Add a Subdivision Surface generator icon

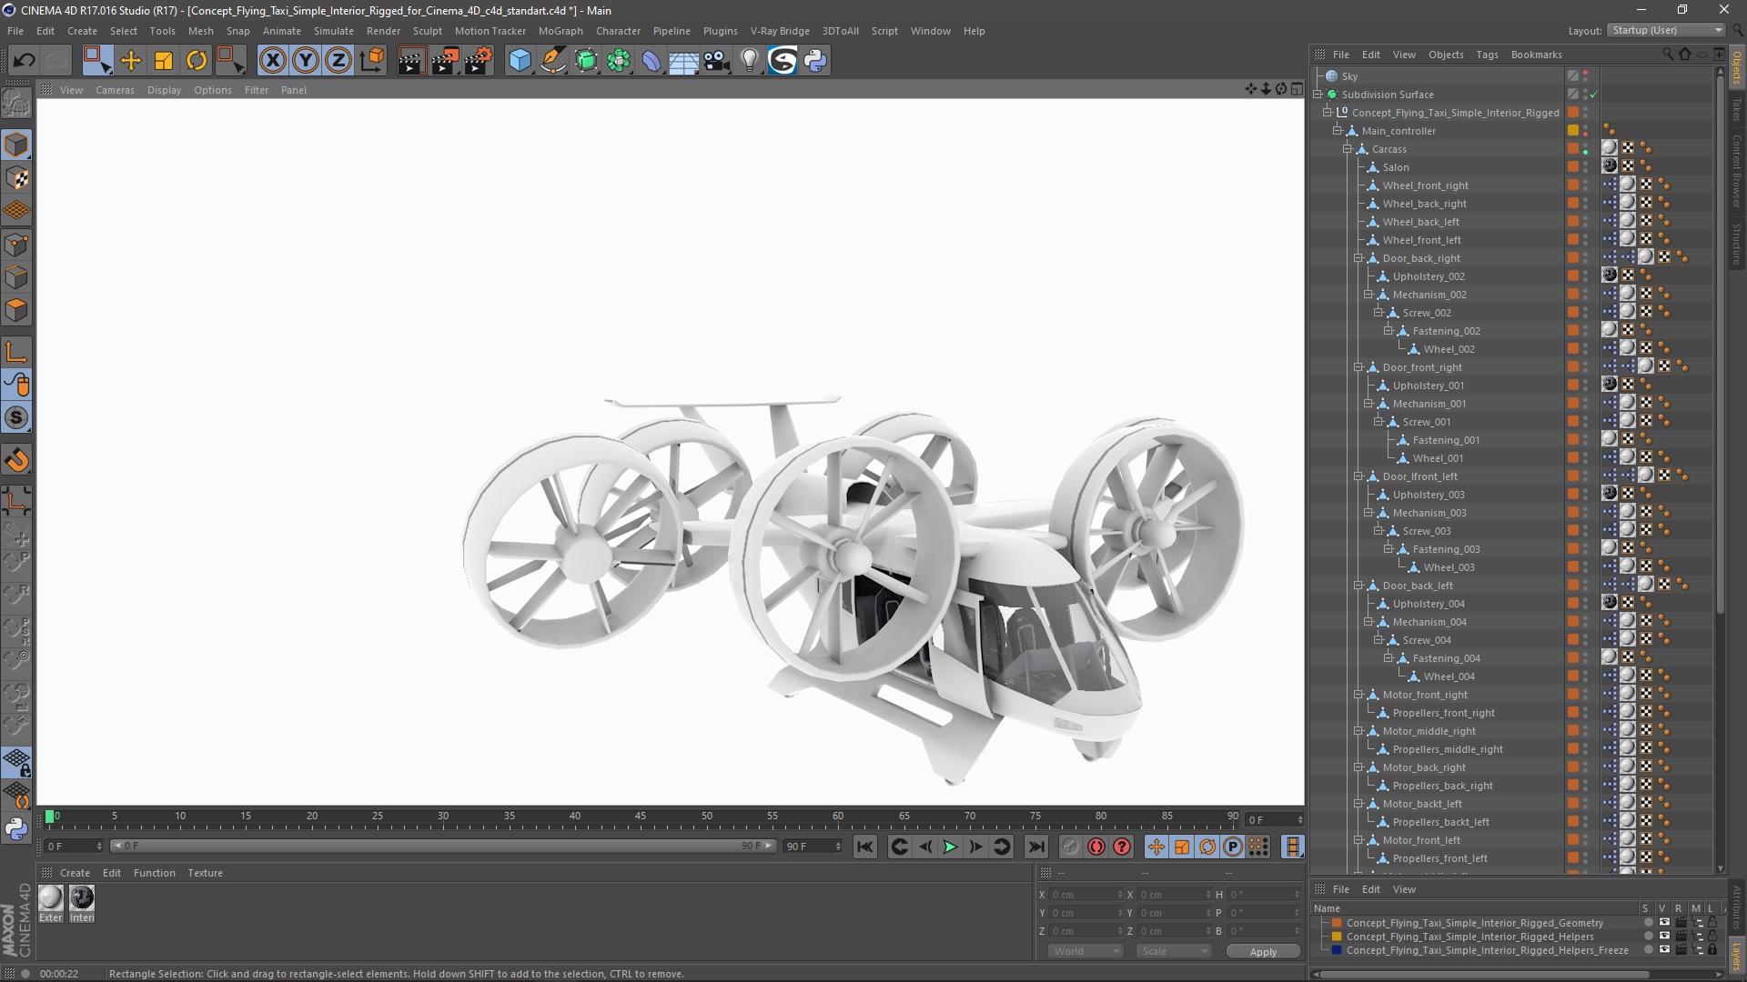tap(586, 61)
